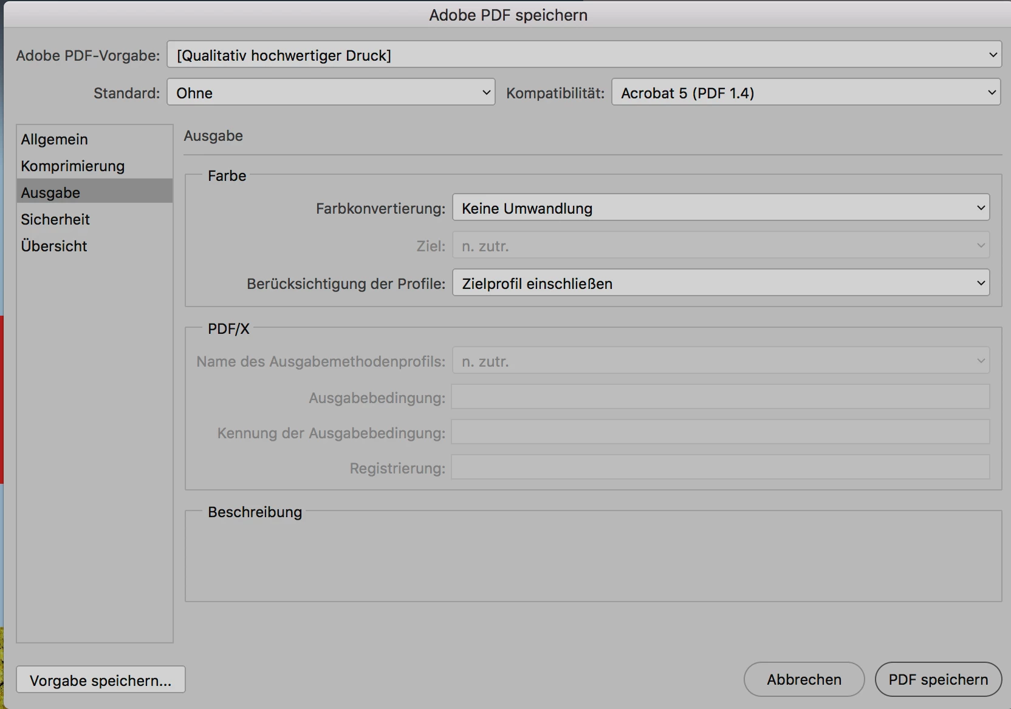Image resolution: width=1011 pixels, height=709 pixels.
Task: Click the Kennung der Ausgabebedingung field
Action: 721,432
